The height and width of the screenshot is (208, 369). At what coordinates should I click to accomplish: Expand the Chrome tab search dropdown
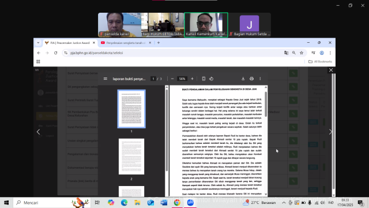(38, 43)
